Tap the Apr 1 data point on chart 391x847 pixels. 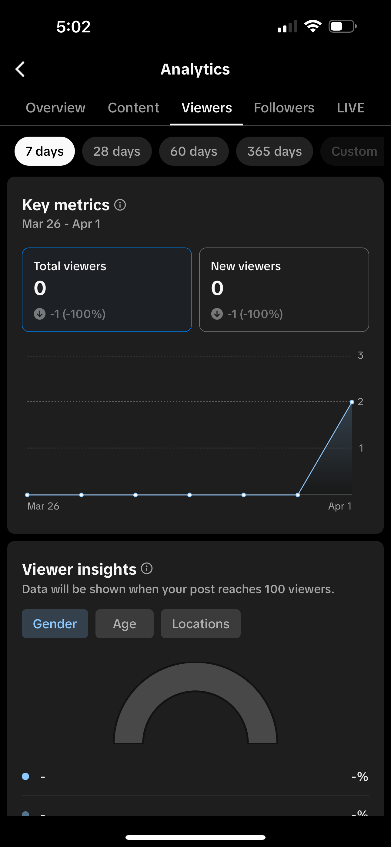(352, 402)
